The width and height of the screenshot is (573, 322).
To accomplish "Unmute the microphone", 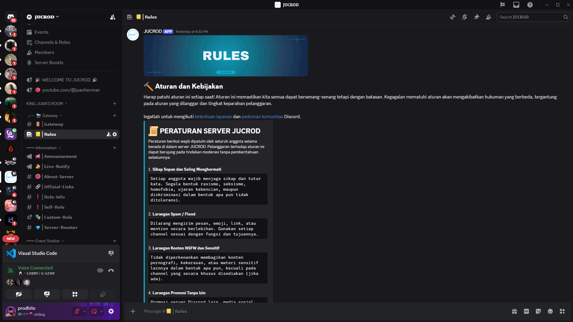I will [x=77, y=311].
